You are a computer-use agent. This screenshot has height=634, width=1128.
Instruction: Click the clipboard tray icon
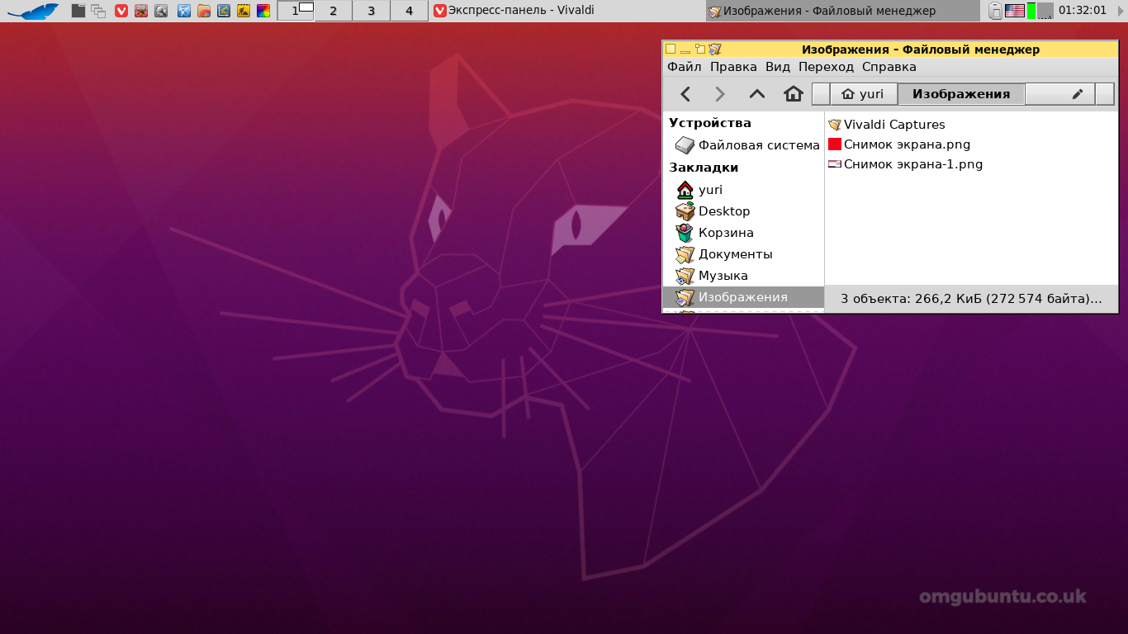[x=995, y=11]
